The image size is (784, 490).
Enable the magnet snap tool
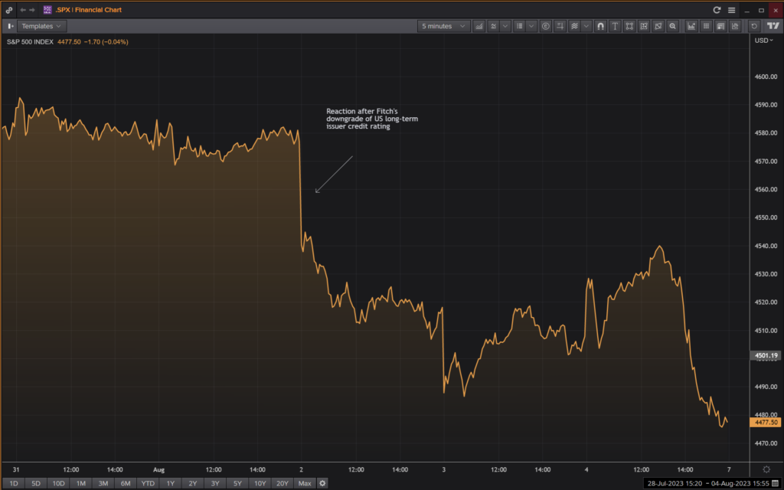coord(600,26)
